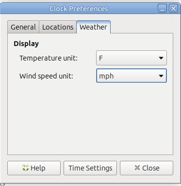Open the Locations tab
Image resolution: width=181 pixels, height=186 pixels.
58,27
